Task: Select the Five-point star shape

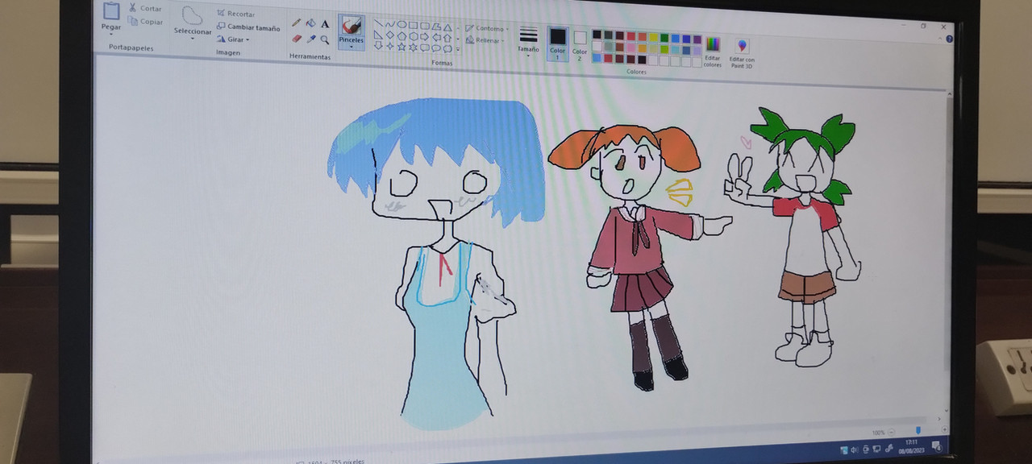Action: tap(402, 47)
